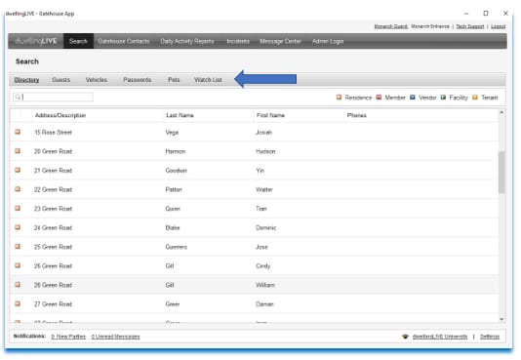Viewport: 521px width, 360px height.
Task: Click the residence icon in William Gill's row
Action: click(x=18, y=285)
